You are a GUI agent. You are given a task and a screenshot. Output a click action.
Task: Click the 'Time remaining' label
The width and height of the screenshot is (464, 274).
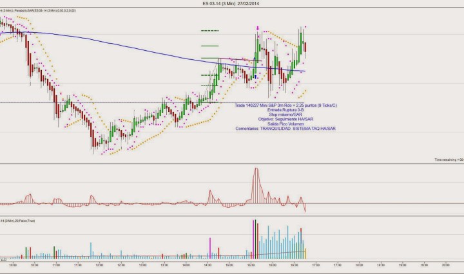449,159
